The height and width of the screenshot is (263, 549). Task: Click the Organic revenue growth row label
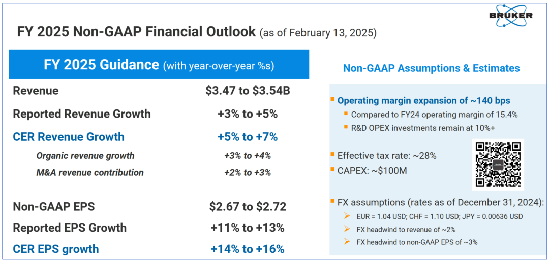(x=85, y=156)
